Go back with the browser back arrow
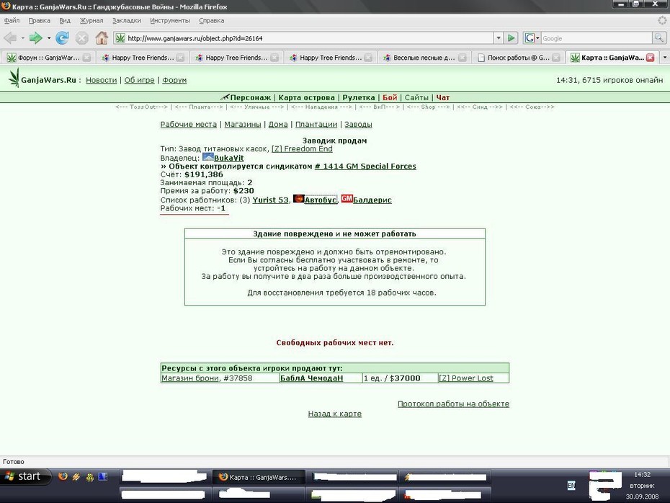This screenshot has width=670, height=503. 10,38
